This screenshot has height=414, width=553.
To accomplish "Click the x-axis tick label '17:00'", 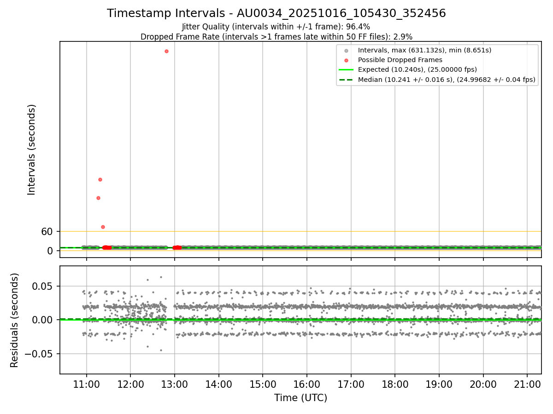I will point(351,384).
